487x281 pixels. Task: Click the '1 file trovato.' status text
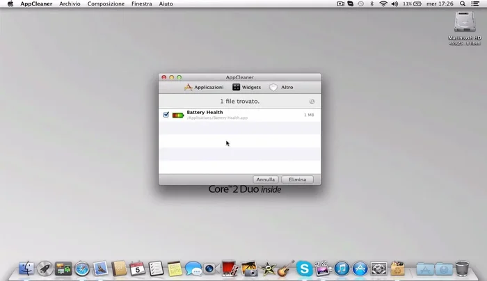tap(239, 102)
